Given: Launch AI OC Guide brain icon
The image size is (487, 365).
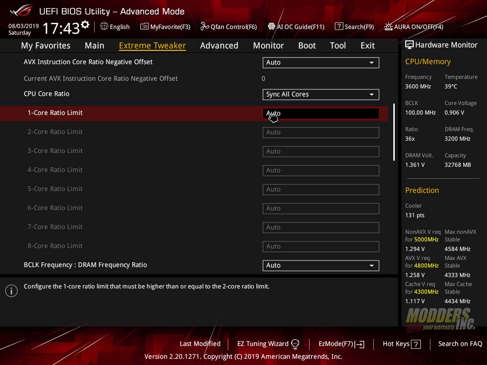Looking at the screenshot, I should tap(272, 27).
